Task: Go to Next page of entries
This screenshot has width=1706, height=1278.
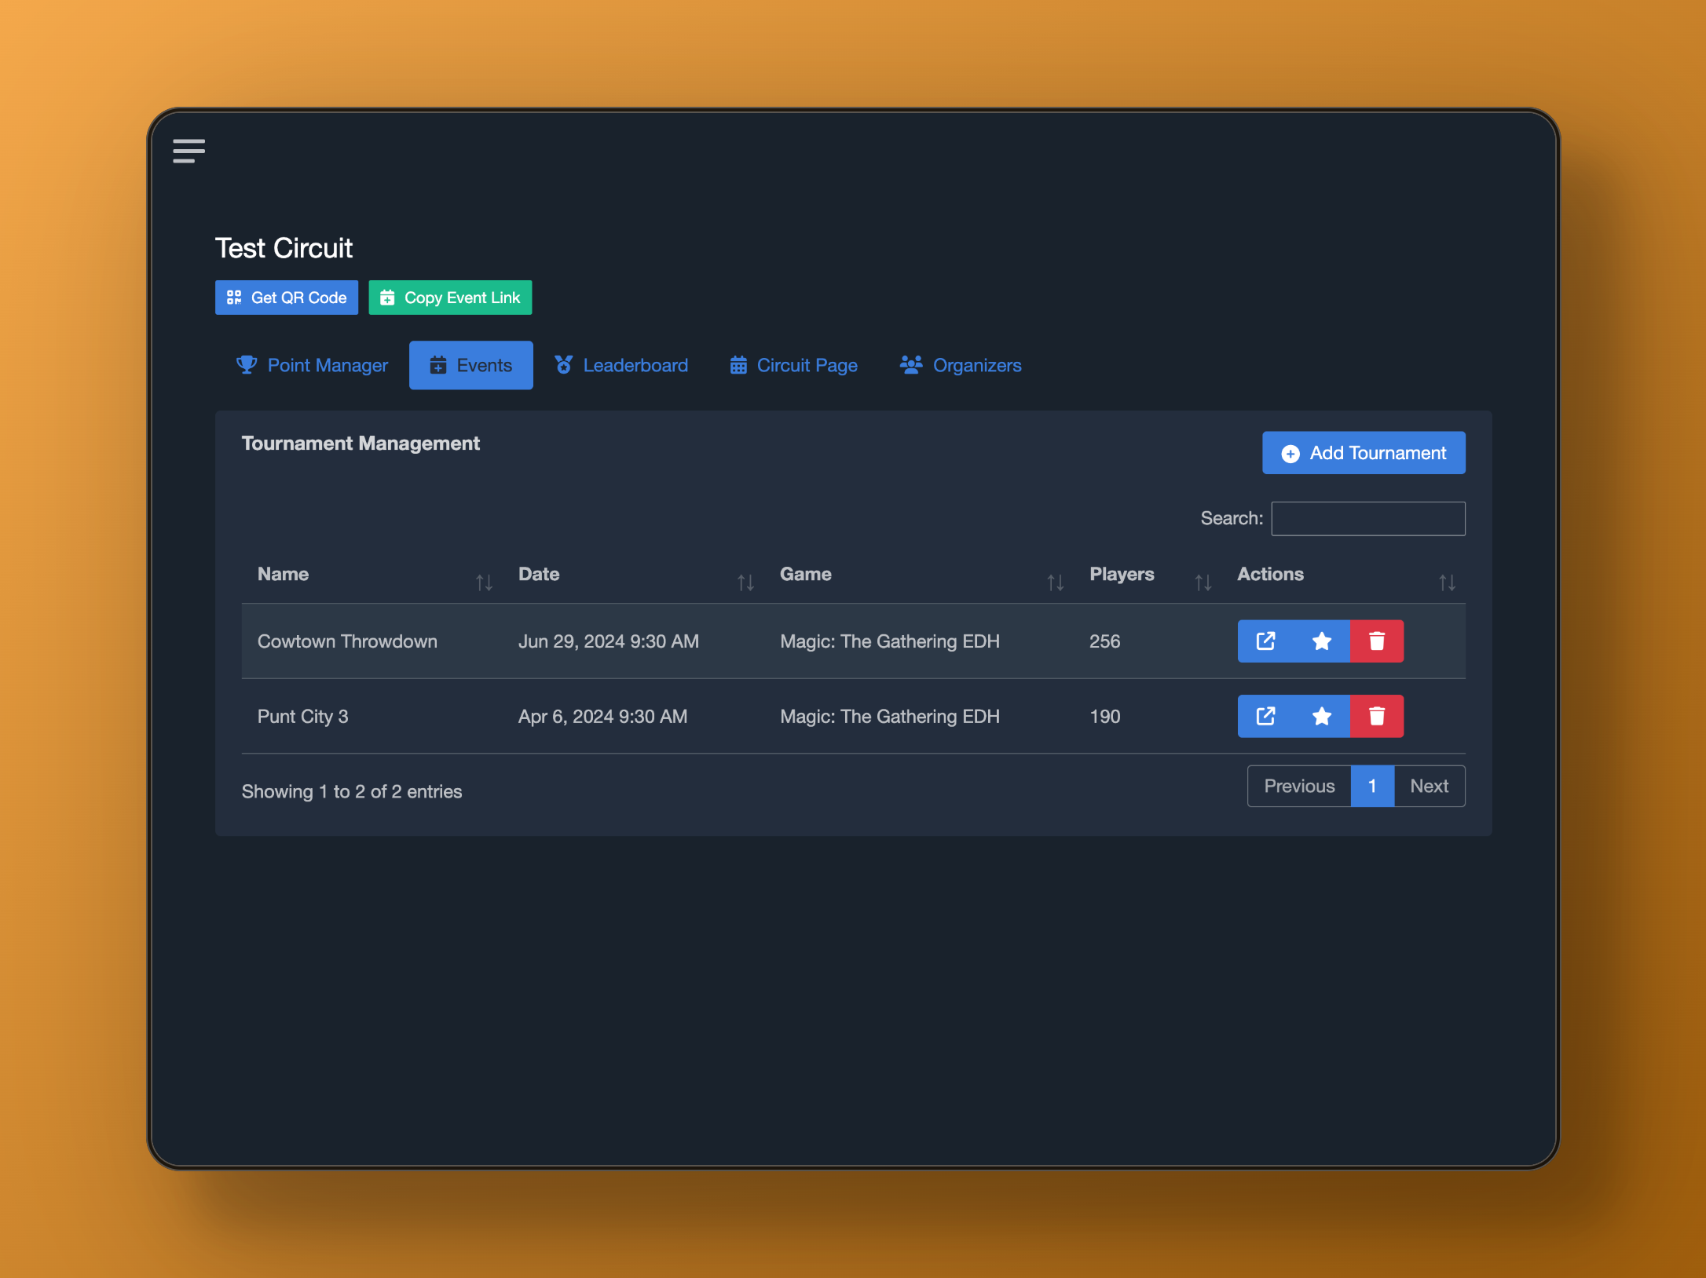Action: pos(1429,786)
